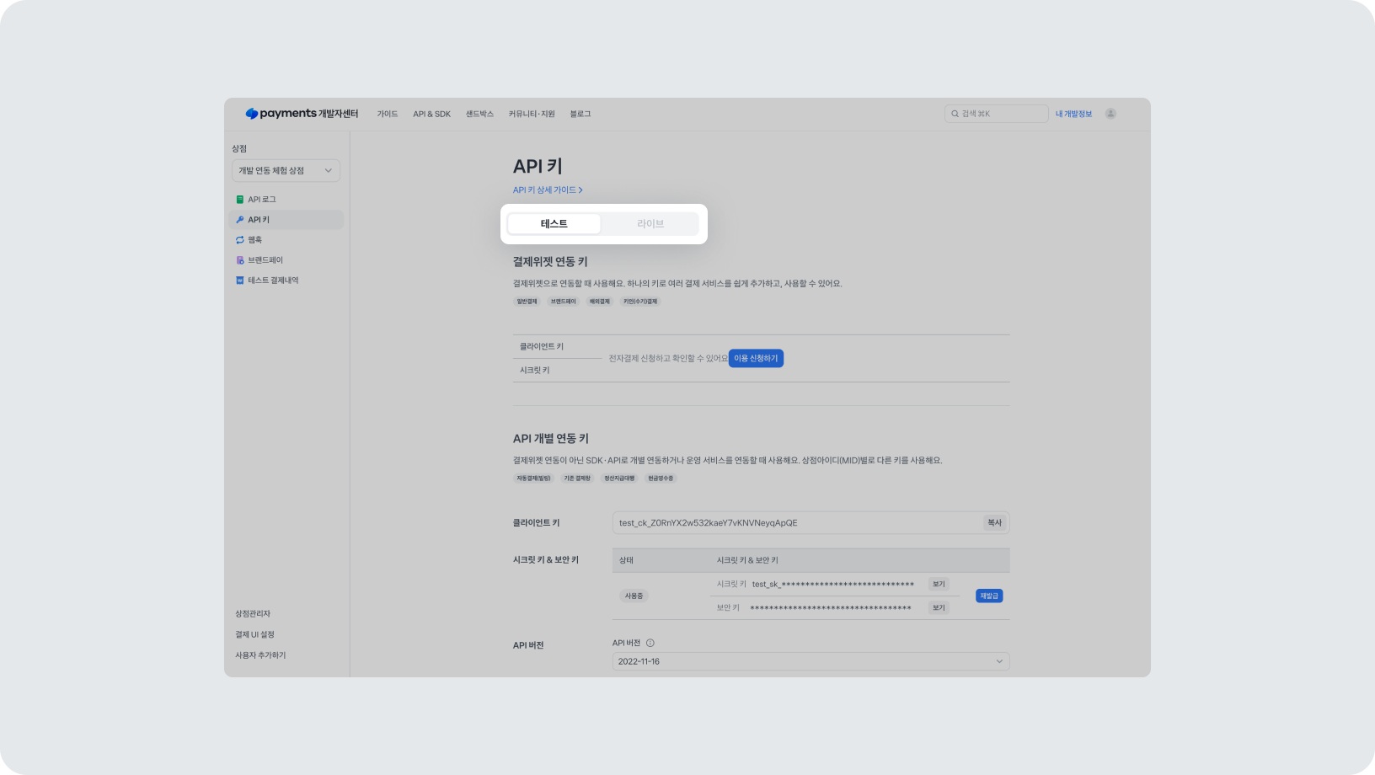Switch to the 라이브 mode toggle
Screen dimensions: 1375x775
(x=650, y=224)
